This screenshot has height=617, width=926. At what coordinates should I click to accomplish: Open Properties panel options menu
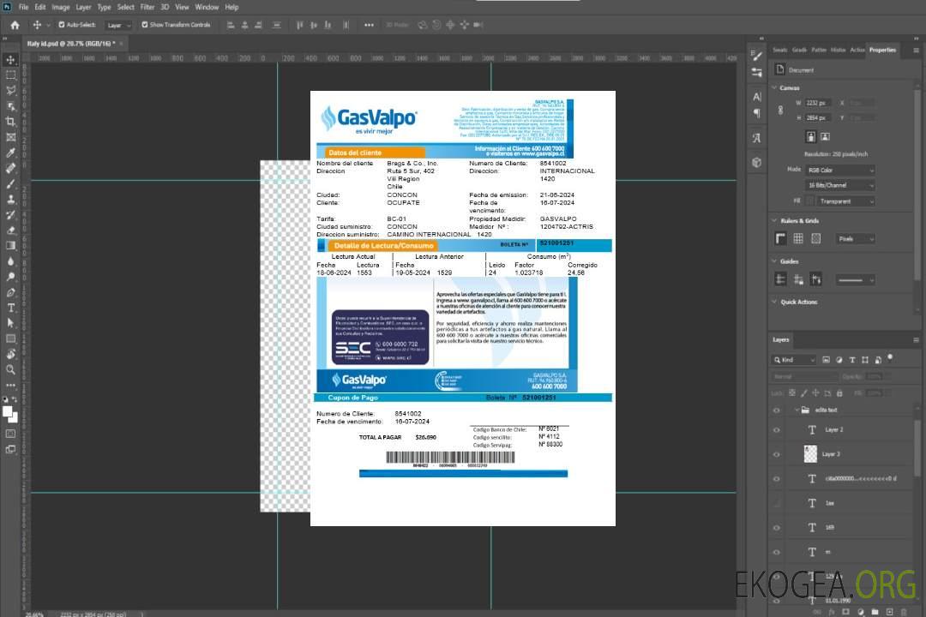916,50
